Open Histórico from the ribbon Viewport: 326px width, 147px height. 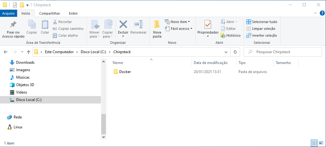coord(231,35)
